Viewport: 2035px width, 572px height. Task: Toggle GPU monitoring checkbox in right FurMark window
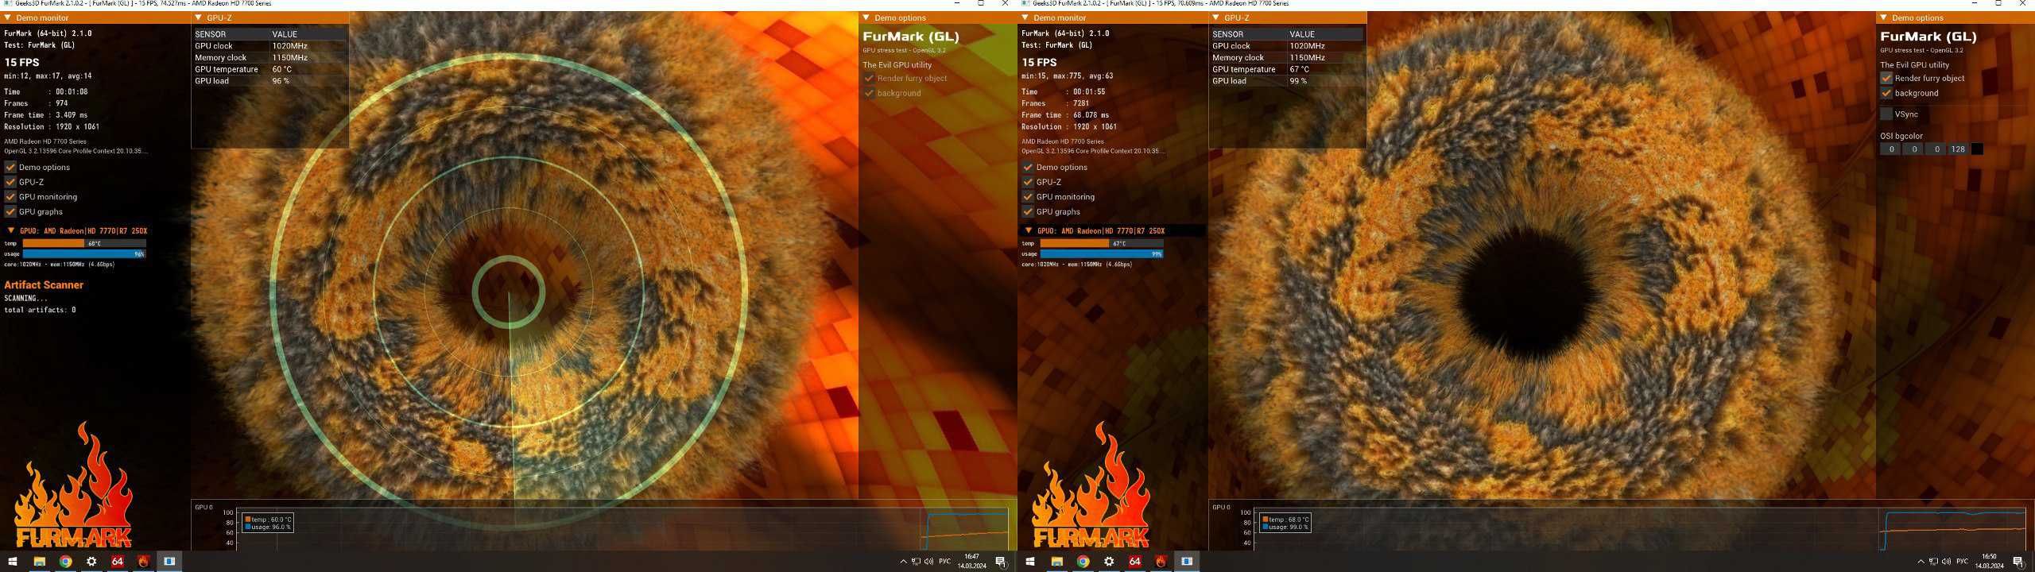(x=1028, y=197)
